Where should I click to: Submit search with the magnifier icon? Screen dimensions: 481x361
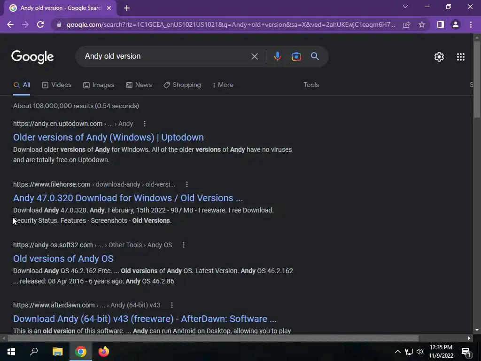point(315,56)
